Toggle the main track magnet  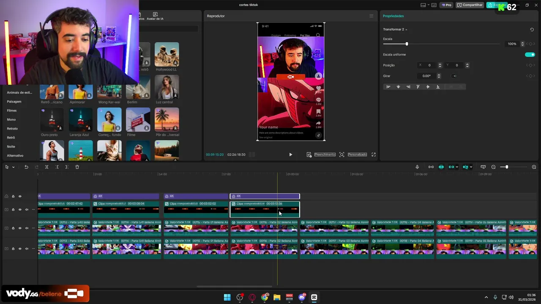point(431,167)
